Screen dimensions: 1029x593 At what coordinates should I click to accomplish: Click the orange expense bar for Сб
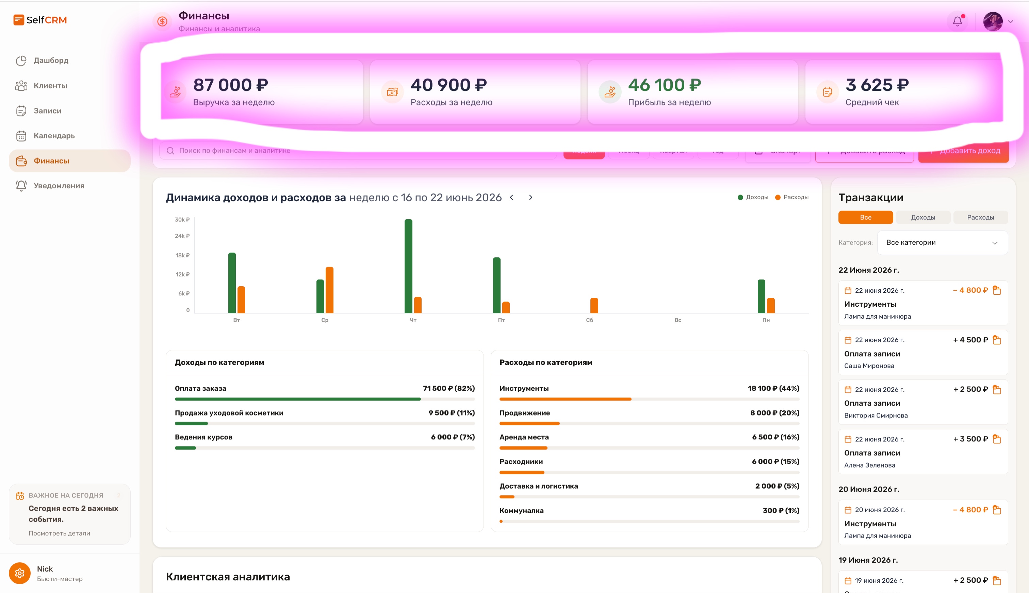coord(594,305)
